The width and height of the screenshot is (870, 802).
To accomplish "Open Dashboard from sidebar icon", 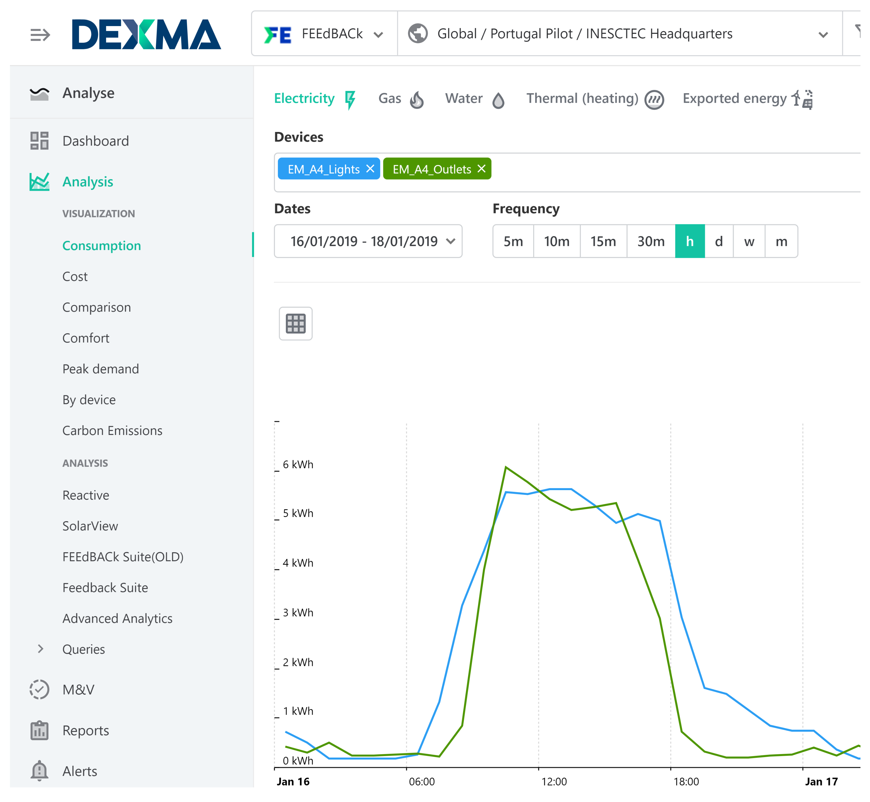I will (39, 141).
